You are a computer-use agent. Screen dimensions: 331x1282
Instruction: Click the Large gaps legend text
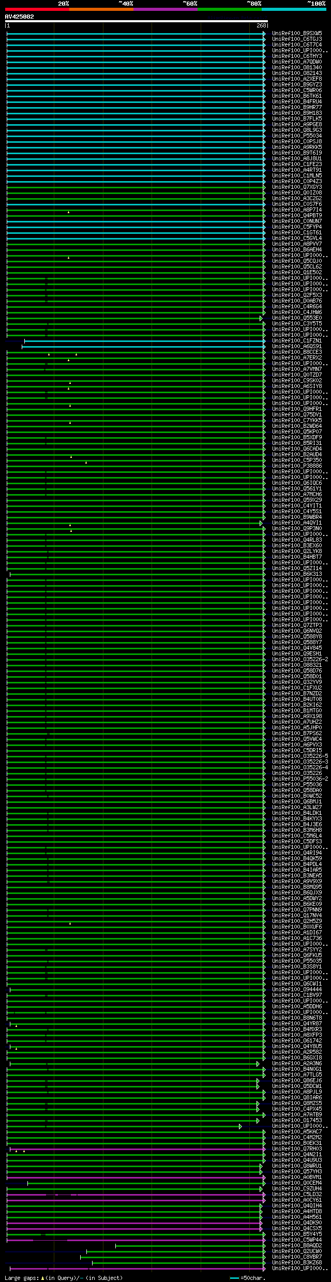pos(64,1278)
